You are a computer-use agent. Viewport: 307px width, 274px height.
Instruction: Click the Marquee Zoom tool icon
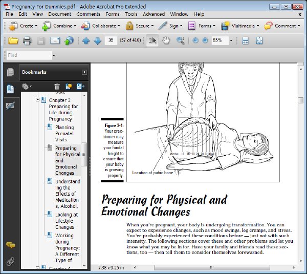coord(180,41)
